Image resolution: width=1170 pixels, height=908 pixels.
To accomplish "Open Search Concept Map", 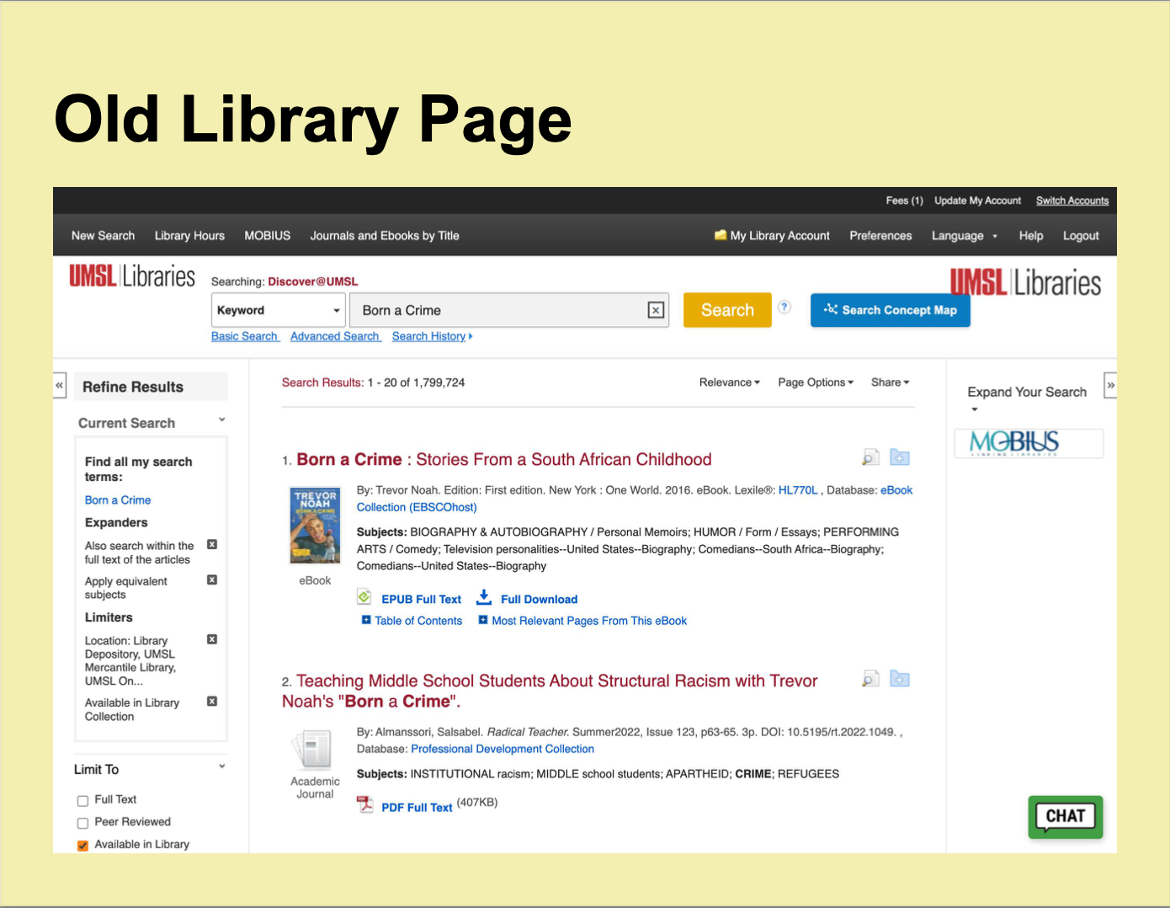I will point(891,310).
